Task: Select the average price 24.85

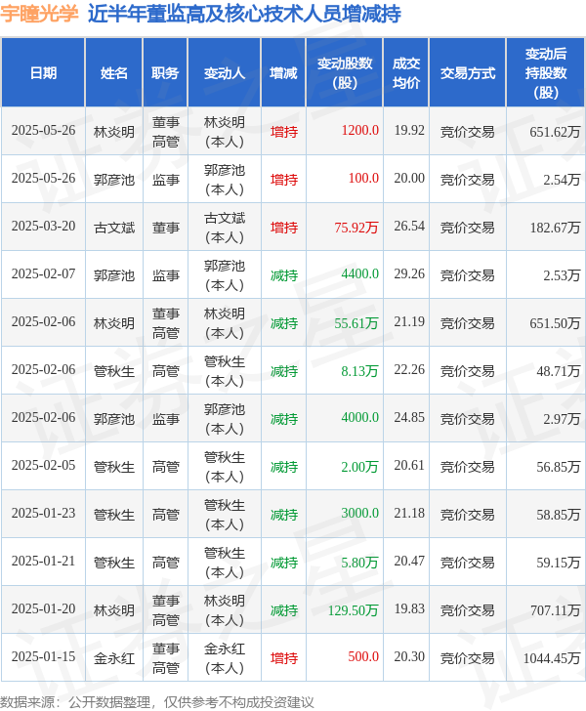Action: 409,418
